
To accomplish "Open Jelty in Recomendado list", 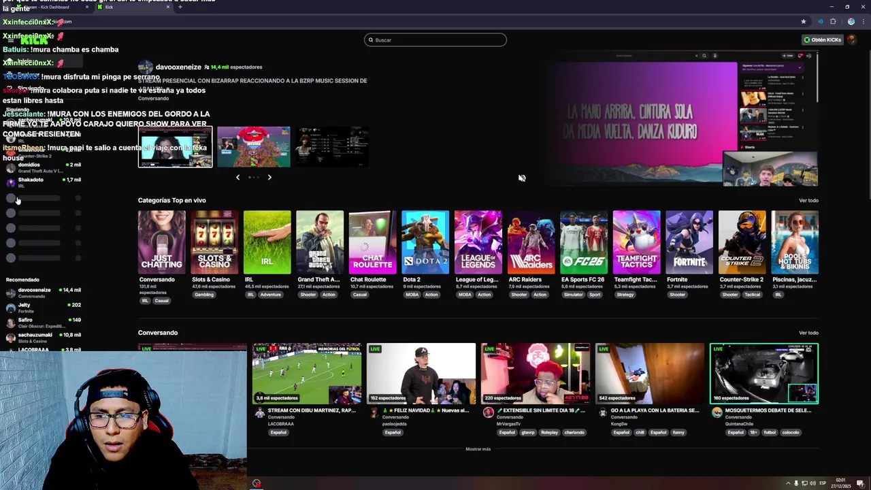I will click(x=42, y=308).
